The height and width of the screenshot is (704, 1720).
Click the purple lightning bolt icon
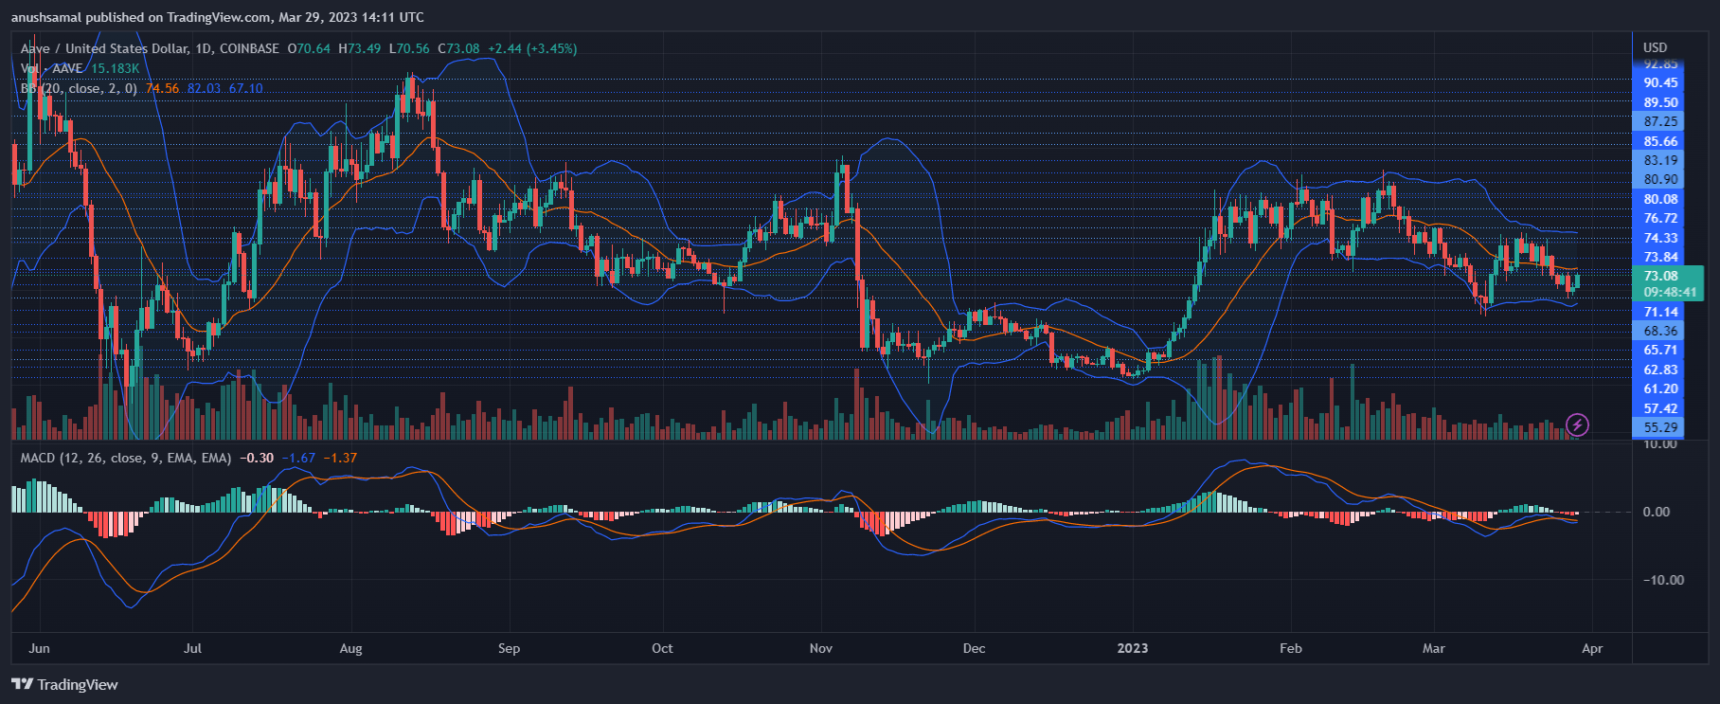1577,424
